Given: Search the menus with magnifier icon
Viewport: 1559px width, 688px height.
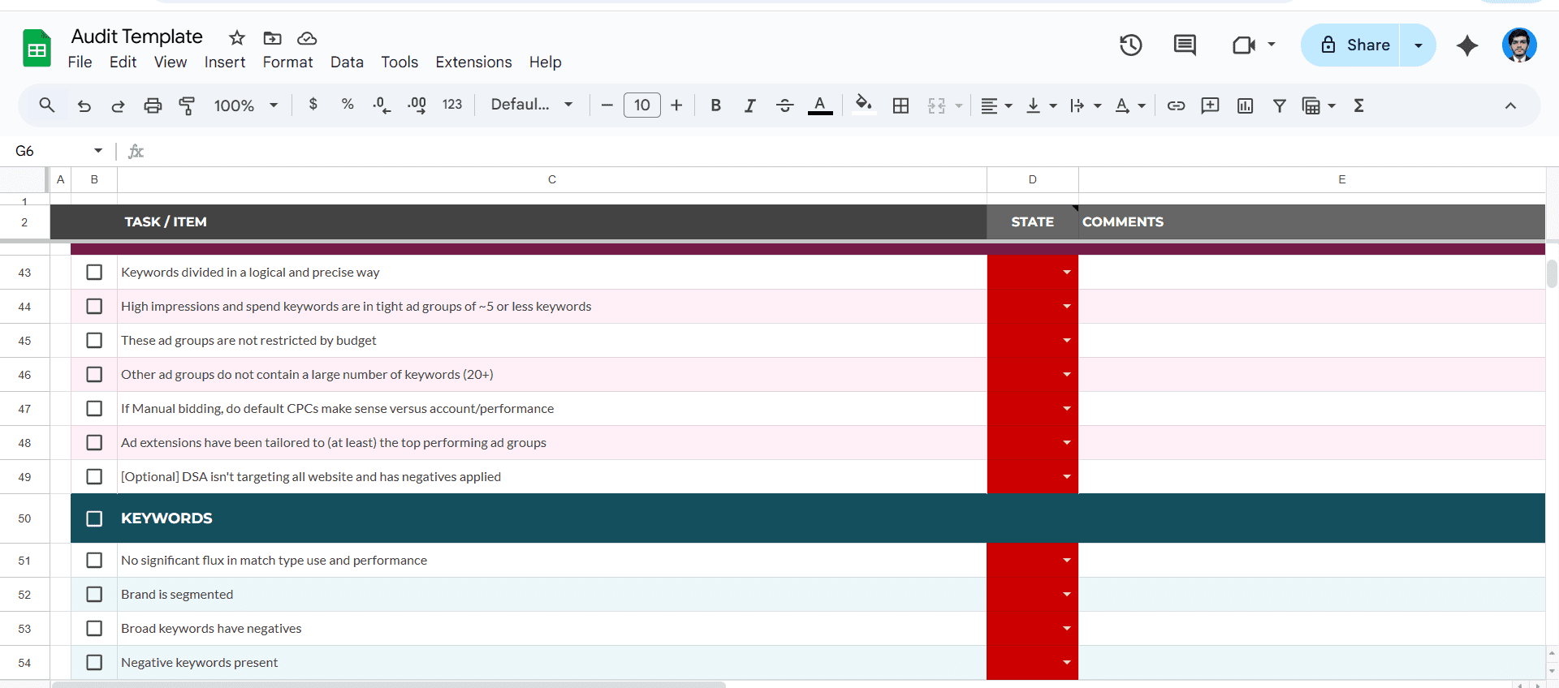Looking at the screenshot, I should [47, 105].
